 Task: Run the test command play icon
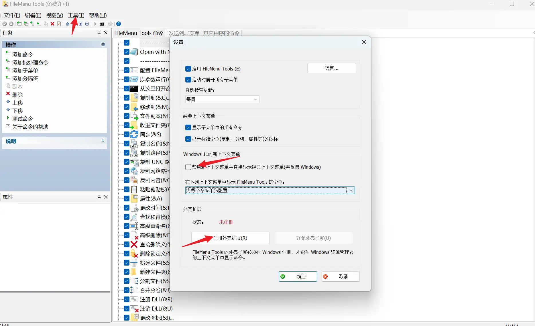(95, 24)
